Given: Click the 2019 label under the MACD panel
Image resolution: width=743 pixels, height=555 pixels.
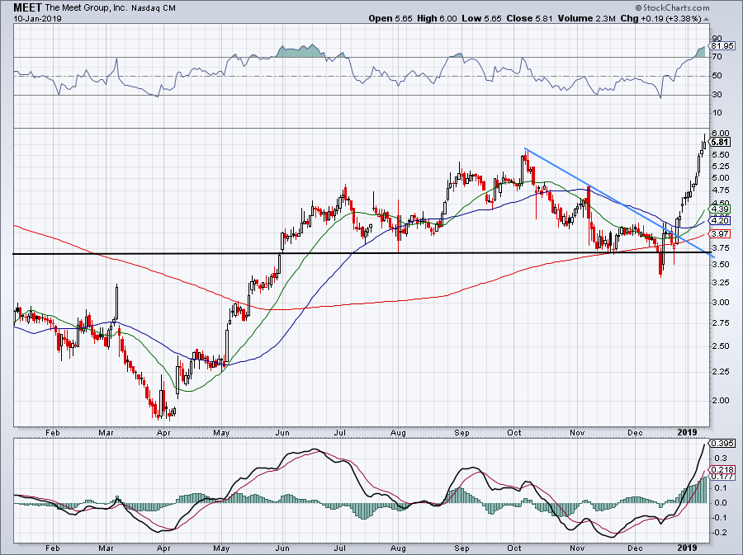Looking at the screenshot, I should coord(687,548).
